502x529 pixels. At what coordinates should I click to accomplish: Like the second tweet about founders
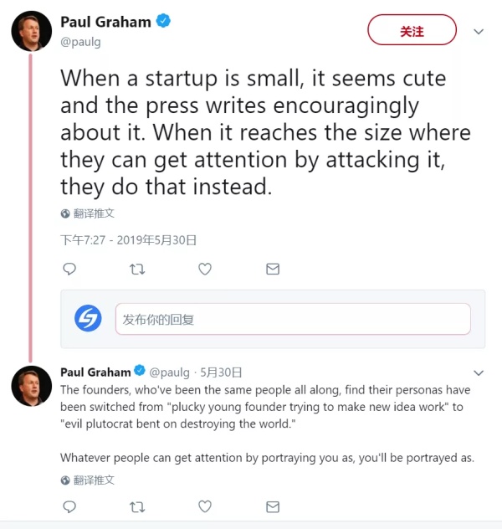(x=205, y=506)
